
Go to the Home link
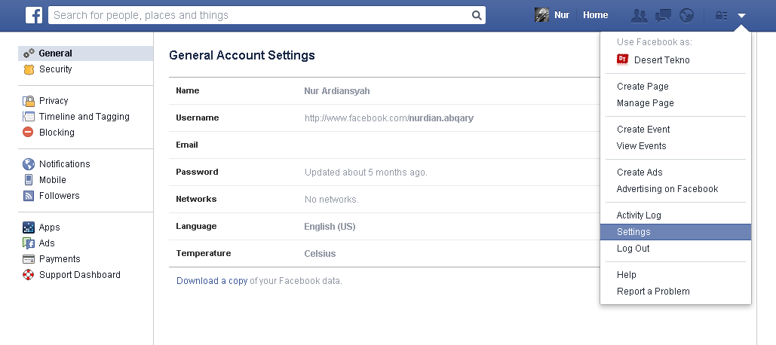[x=595, y=15]
